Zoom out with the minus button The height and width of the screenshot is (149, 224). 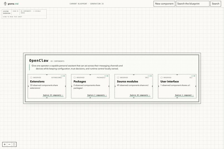click(9, 145)
